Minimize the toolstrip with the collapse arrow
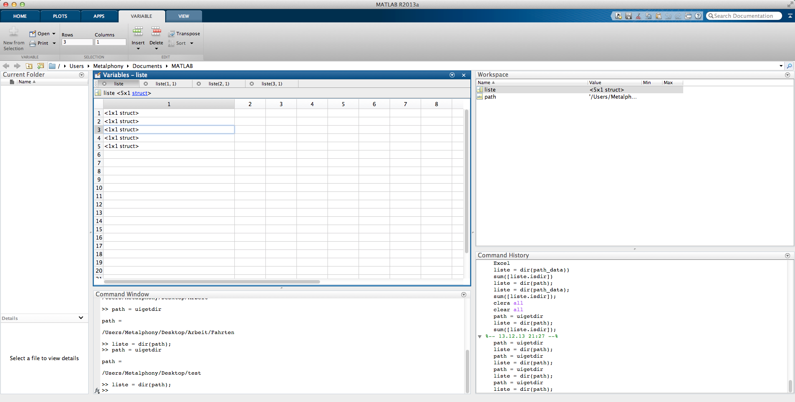 click(x=790, y=16)
